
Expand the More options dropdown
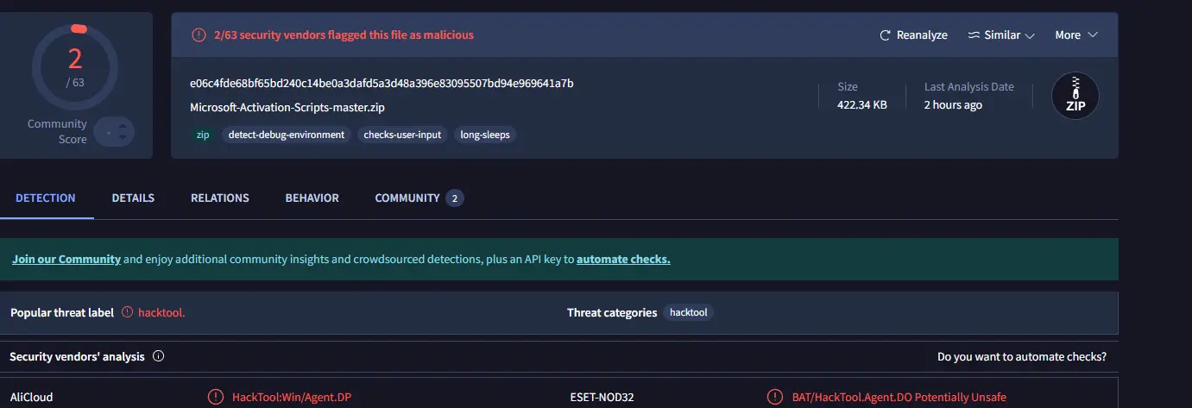[1075, 35]
